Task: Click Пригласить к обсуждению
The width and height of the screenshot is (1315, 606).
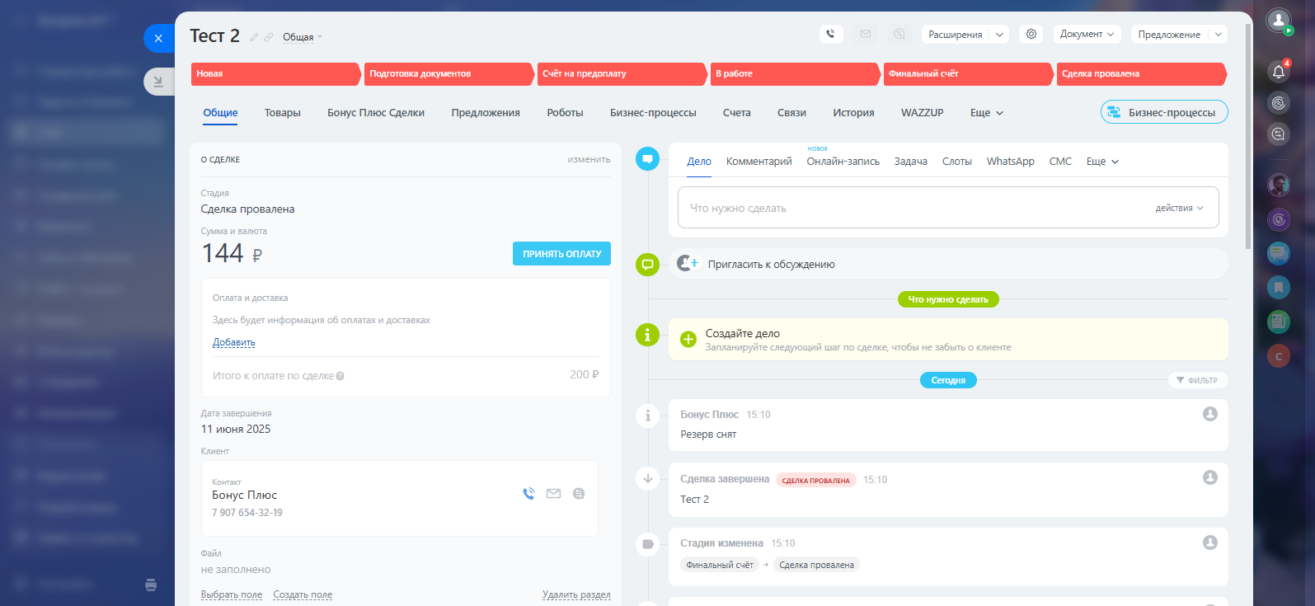Action: point(772,265)
